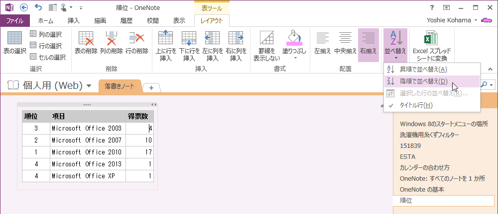Open the File (ファイル) tab
498x214 pixels.
click(x=15, y=21)
